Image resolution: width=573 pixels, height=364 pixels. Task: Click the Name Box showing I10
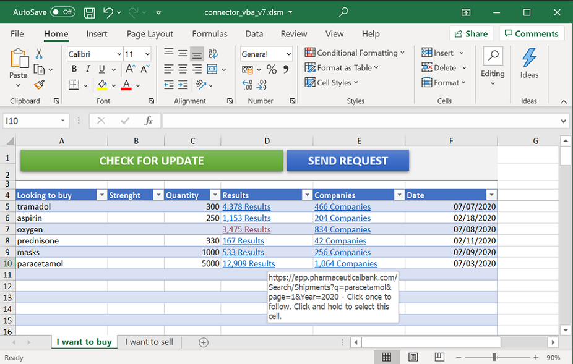[x=31, y=121]
